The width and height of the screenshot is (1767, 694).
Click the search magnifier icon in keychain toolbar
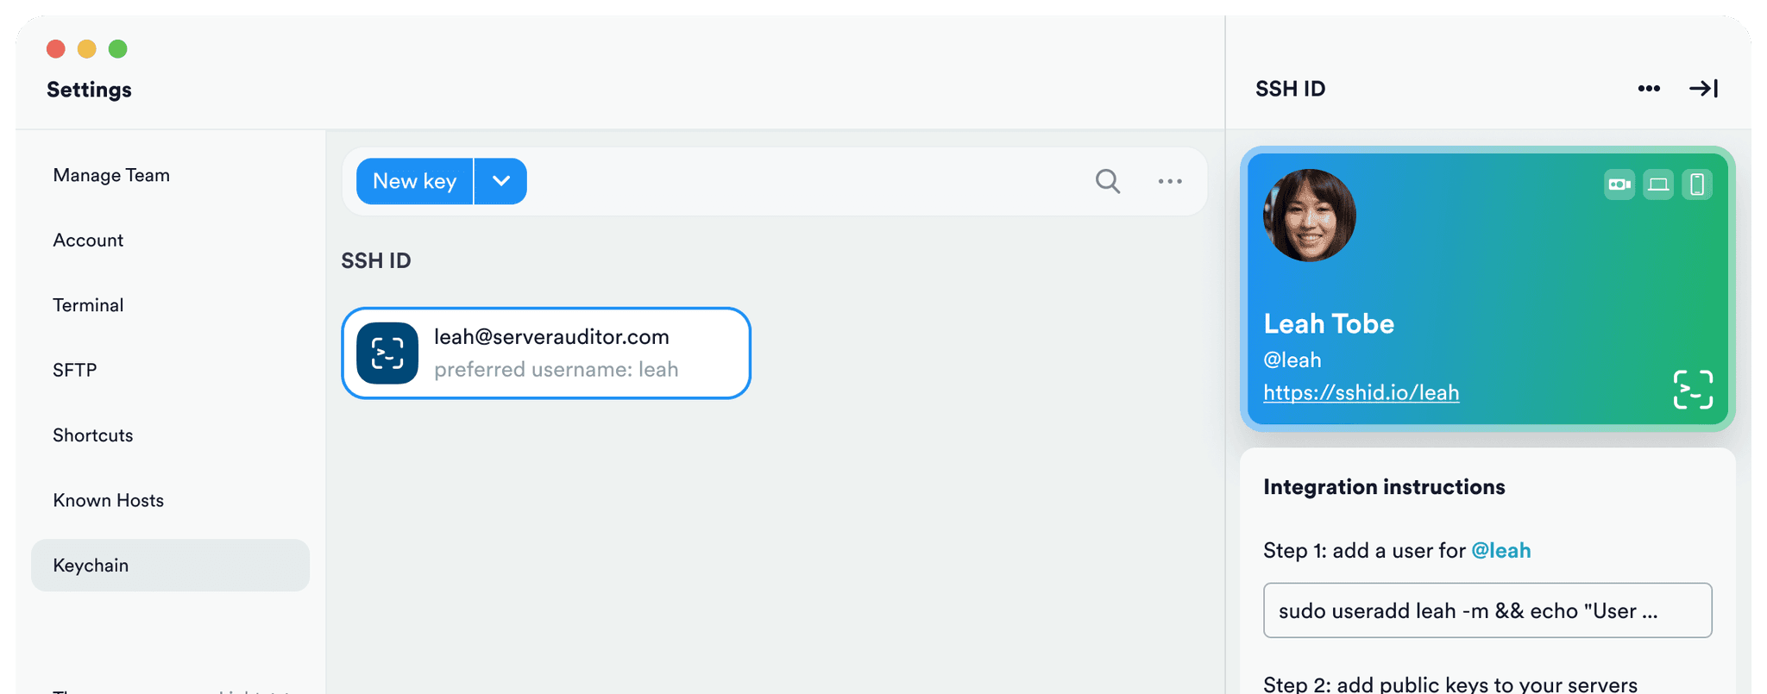(x=1108, y=181)
